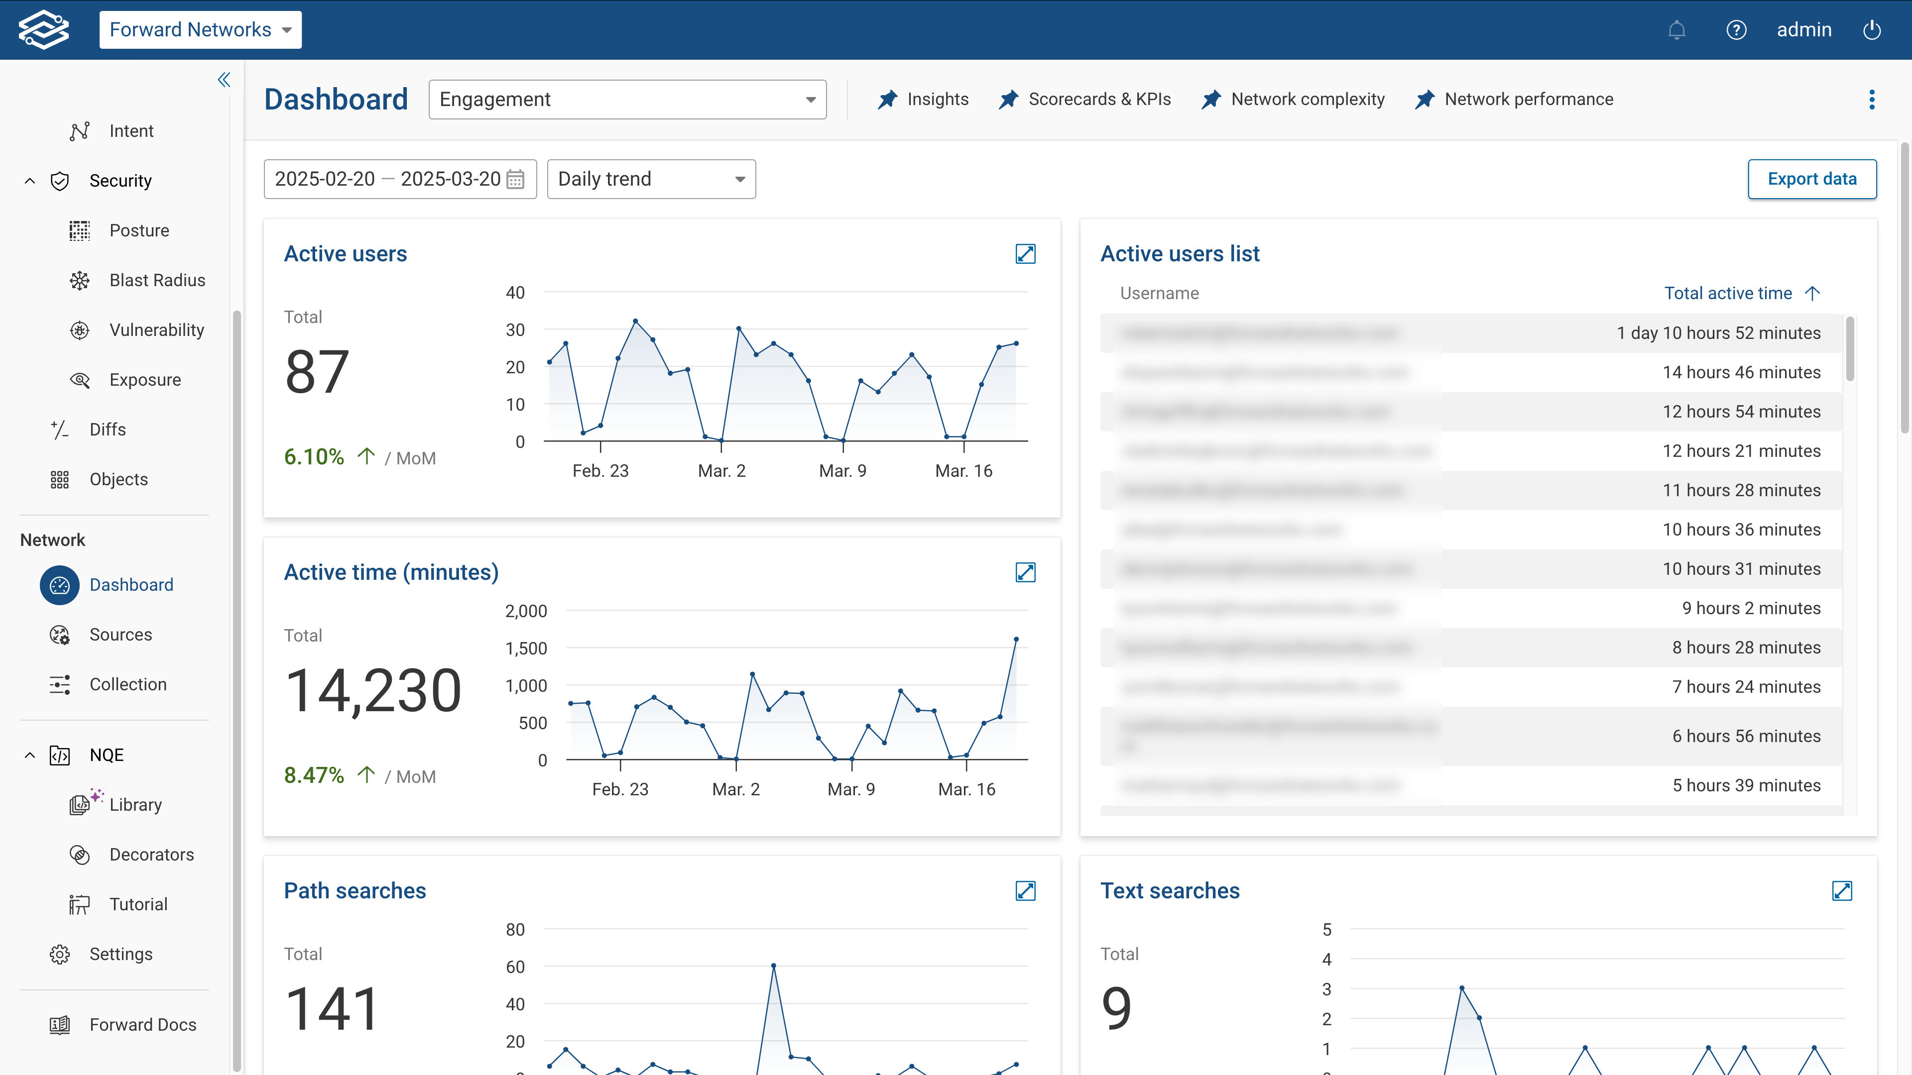Open the Vulnerability page

[x=157, y=330]
